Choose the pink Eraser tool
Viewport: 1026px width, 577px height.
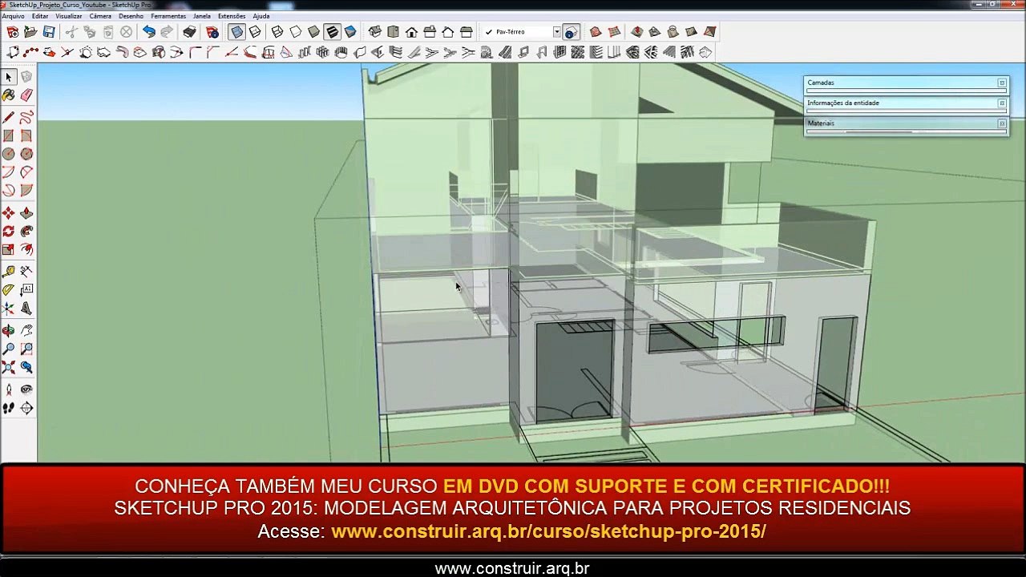(x=26, y=95)
